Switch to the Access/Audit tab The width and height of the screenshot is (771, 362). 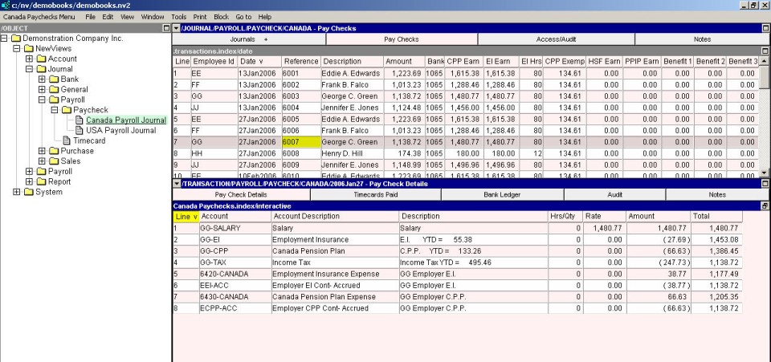(x=556, y=39)
